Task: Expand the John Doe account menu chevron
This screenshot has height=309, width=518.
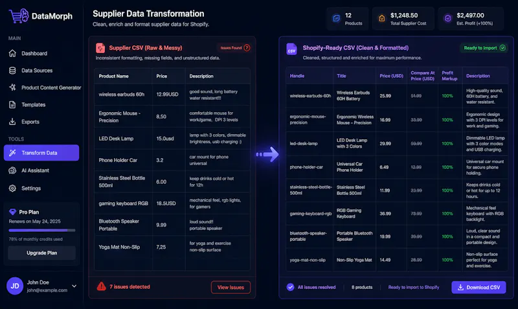Action: [x=74, y=286]
